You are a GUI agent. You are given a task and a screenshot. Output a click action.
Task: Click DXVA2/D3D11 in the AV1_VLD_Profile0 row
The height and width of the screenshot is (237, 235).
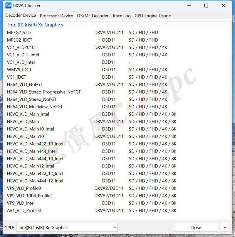pyautogui.click(x=109, y=210)
